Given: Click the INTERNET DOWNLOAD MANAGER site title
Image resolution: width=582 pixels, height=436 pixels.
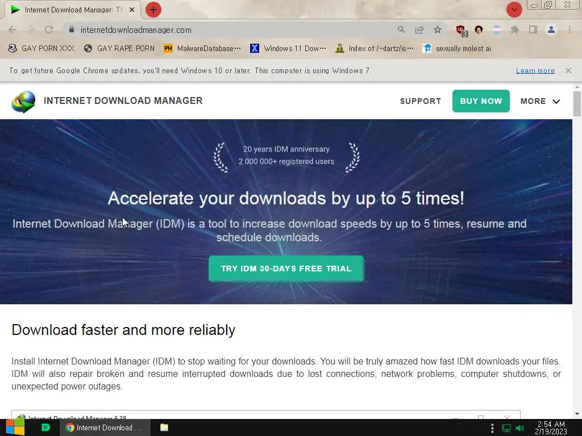Looking at the screenshot, I should pos(123,101).
